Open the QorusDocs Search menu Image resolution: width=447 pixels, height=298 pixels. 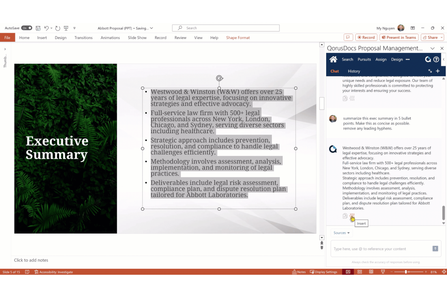pyautogui.click(x=347, y=59)
